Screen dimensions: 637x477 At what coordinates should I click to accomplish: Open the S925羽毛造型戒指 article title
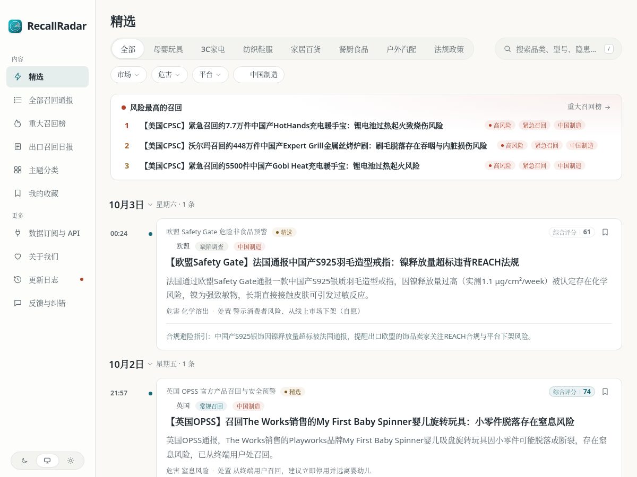click(x=342, y=262)
